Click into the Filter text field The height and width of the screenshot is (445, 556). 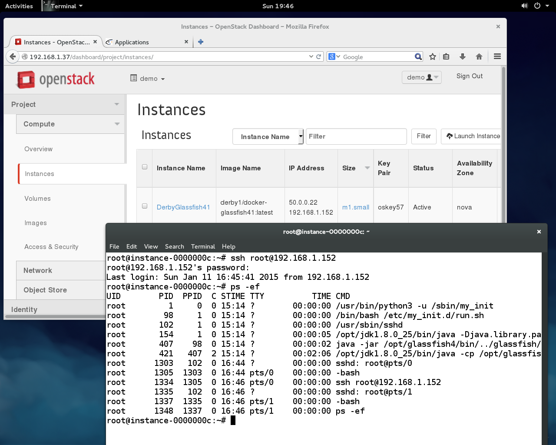coord(356,136)
